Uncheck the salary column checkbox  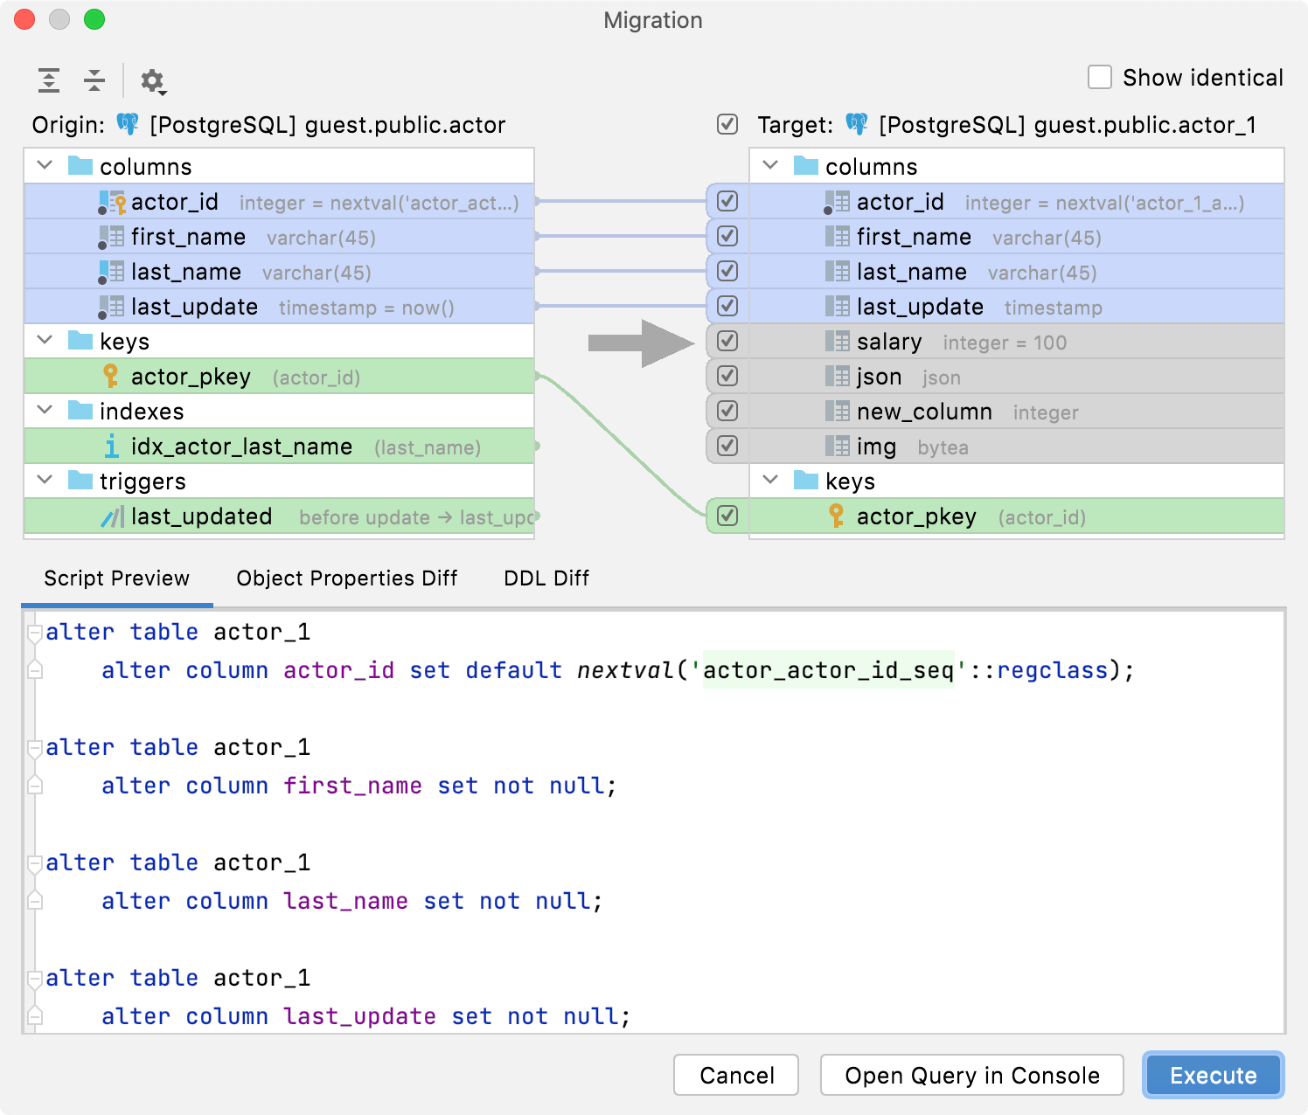[727, 342]
